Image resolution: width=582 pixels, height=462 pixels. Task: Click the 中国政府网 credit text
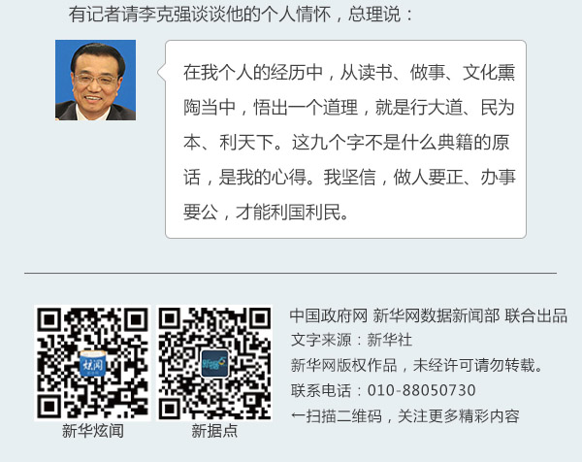pyautogui.click(x=328, y=315)
